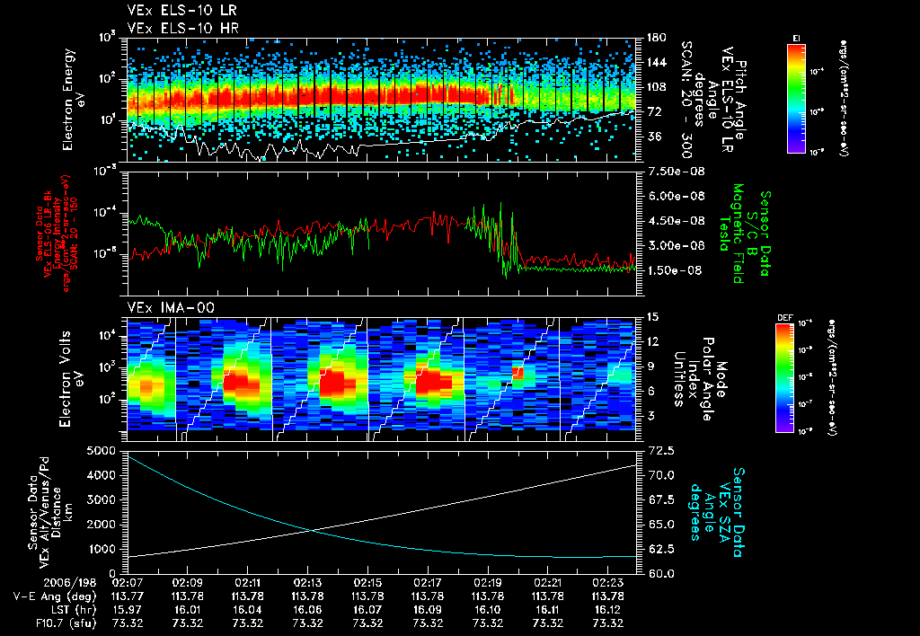Viewport: 920px width, 636px height.
Task: Click the 02:13 time tick label
Action: (307, 583)
